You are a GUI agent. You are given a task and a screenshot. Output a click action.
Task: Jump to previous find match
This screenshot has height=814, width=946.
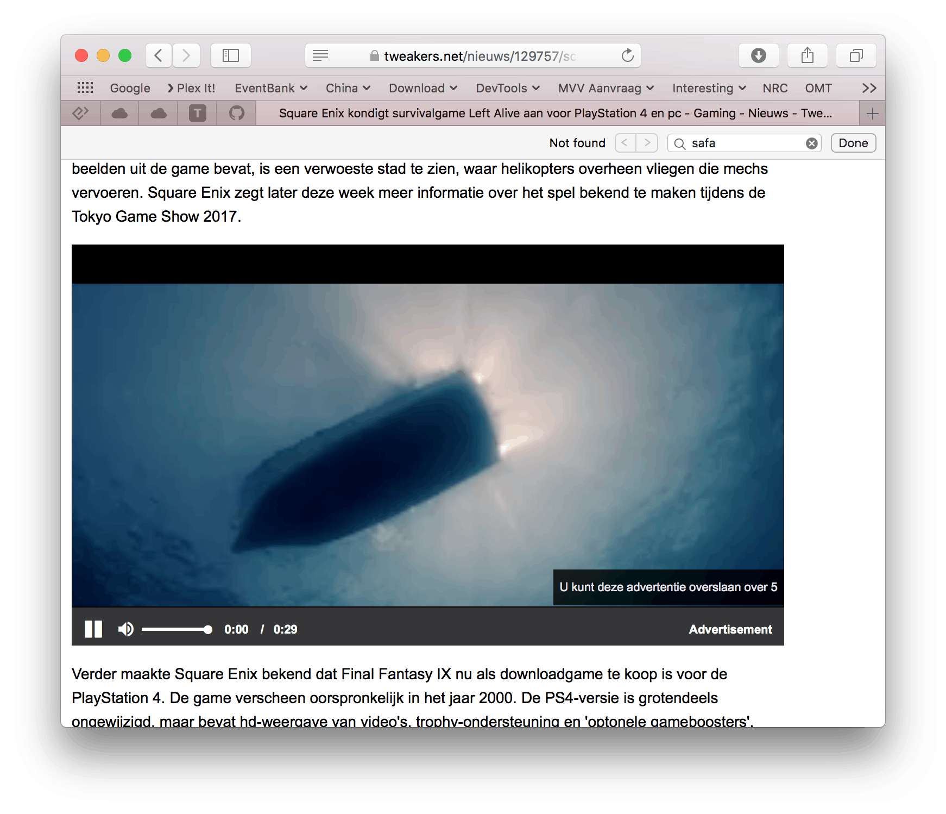626,143
